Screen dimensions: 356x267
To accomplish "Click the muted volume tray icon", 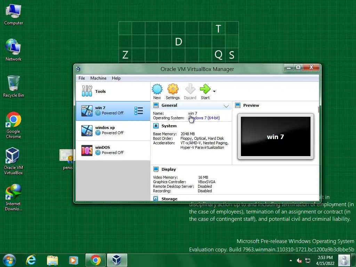I will coord(299,260).
